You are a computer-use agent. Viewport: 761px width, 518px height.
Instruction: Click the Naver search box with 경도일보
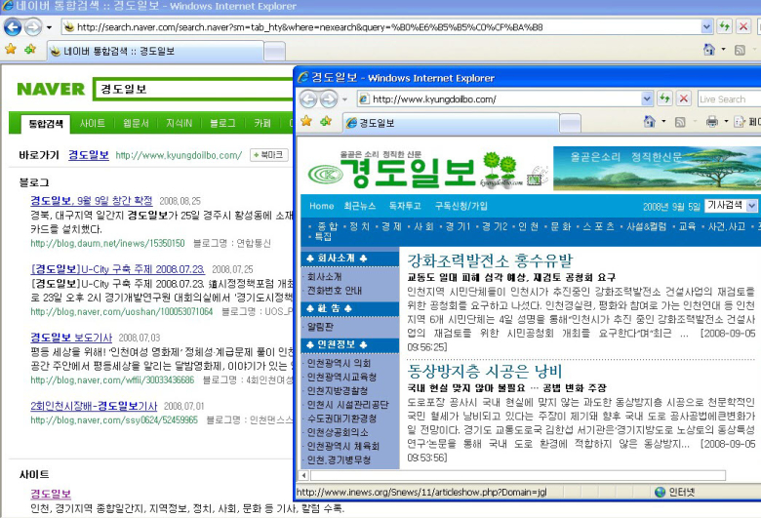(194, 89)
